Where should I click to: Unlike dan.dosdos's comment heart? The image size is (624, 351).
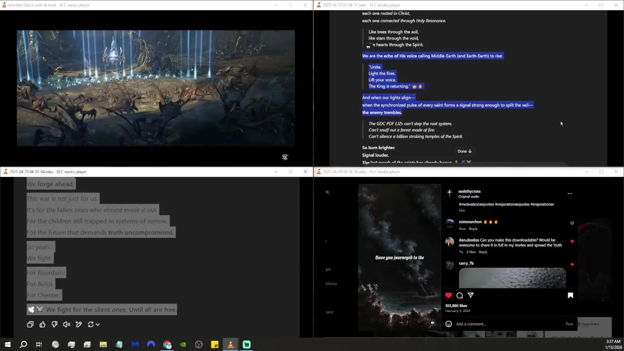coord(572,241)
